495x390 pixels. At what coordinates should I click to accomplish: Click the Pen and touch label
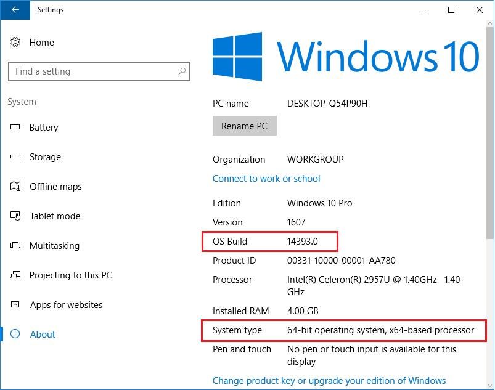[x=242, y=349]
